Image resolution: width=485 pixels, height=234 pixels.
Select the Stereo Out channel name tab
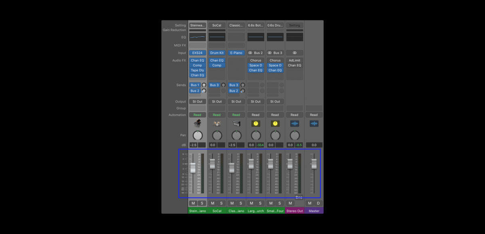click(x=294, y=211)
